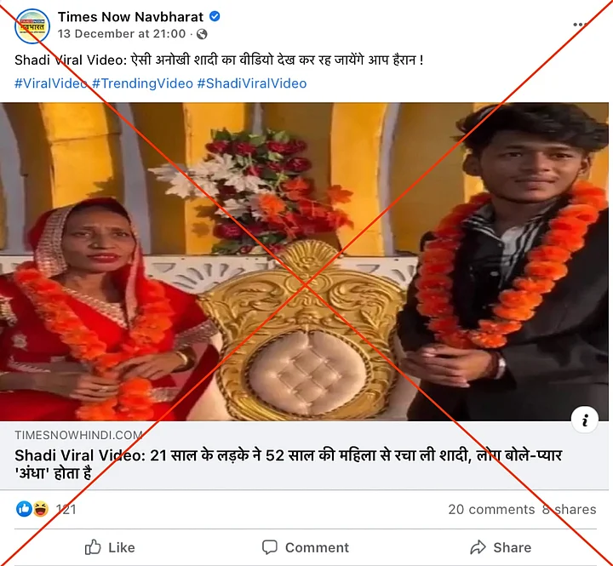Click the laughing emoji reaction icon
The image size is (613, 566).
[x=40, y=509]
